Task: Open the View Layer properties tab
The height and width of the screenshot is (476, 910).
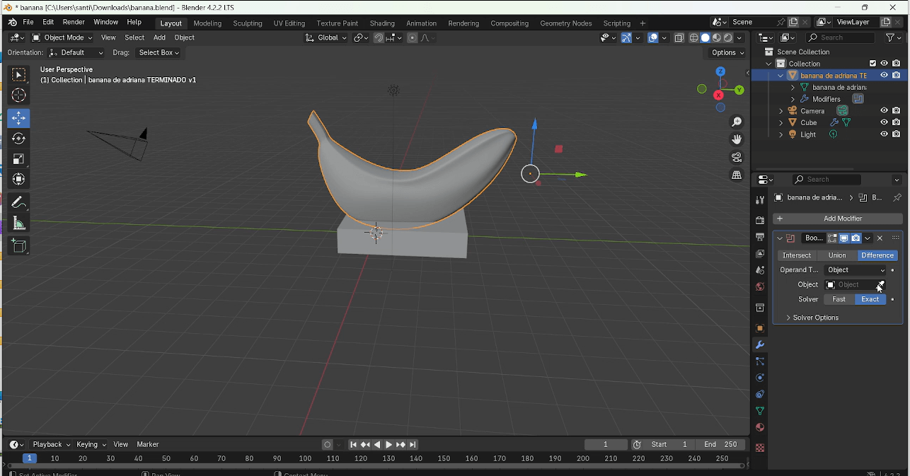Action: (x=760, y=253)
